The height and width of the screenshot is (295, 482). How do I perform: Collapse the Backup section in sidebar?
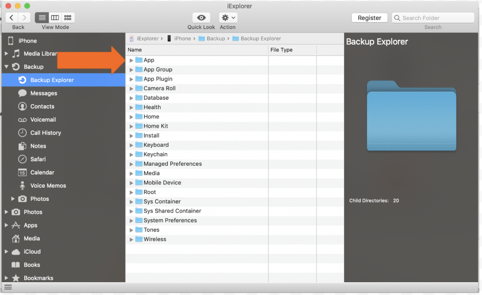pos(6,67)
